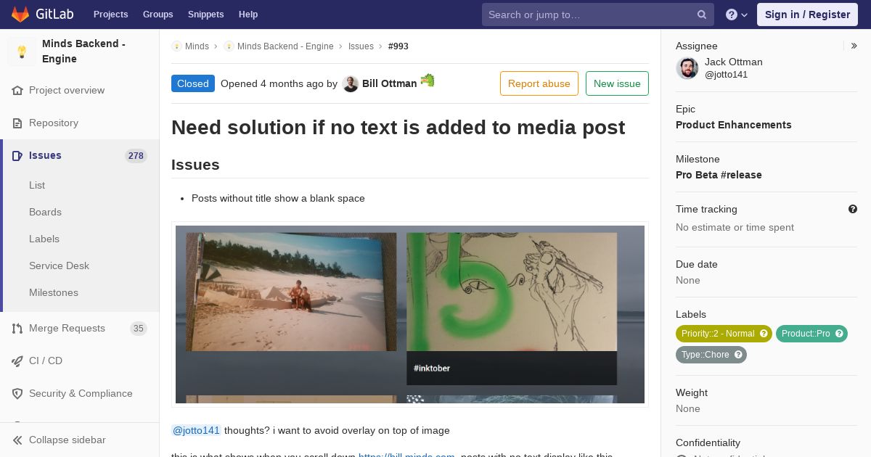Click the Time tracking help icon
The image size is (871, 457).
(853, 209)
